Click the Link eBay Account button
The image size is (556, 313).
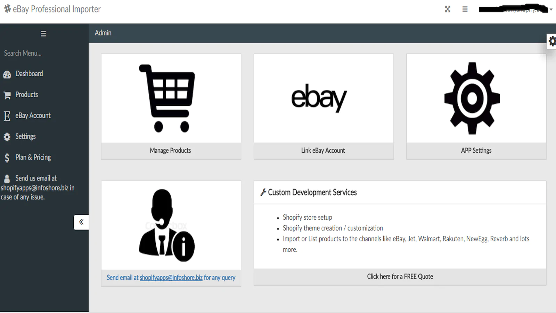tap(324, 151)
